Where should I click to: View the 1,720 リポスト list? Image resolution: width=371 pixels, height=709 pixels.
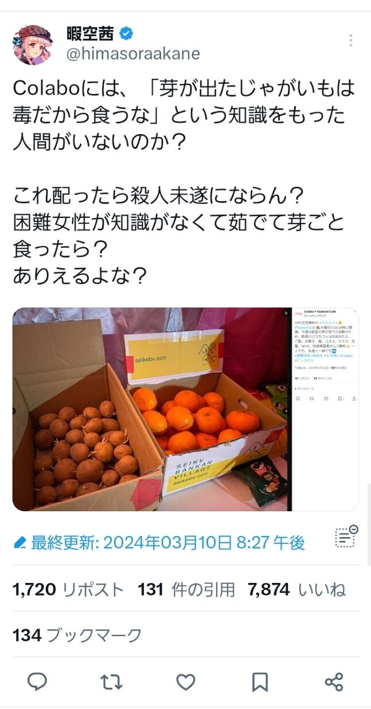tap(68, 589)
